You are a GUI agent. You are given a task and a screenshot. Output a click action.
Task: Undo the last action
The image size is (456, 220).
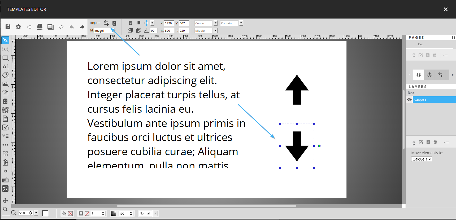(x=72, y=27)
